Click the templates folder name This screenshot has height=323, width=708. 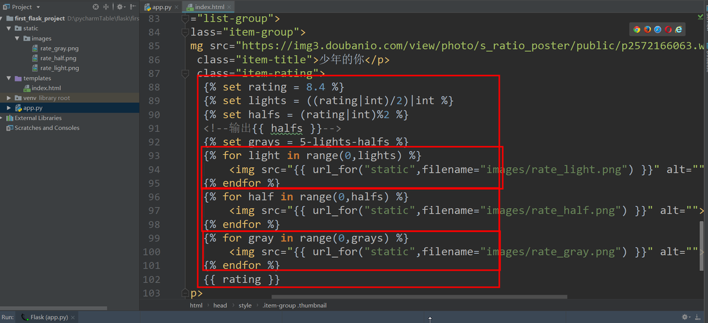tap(37, 78)
